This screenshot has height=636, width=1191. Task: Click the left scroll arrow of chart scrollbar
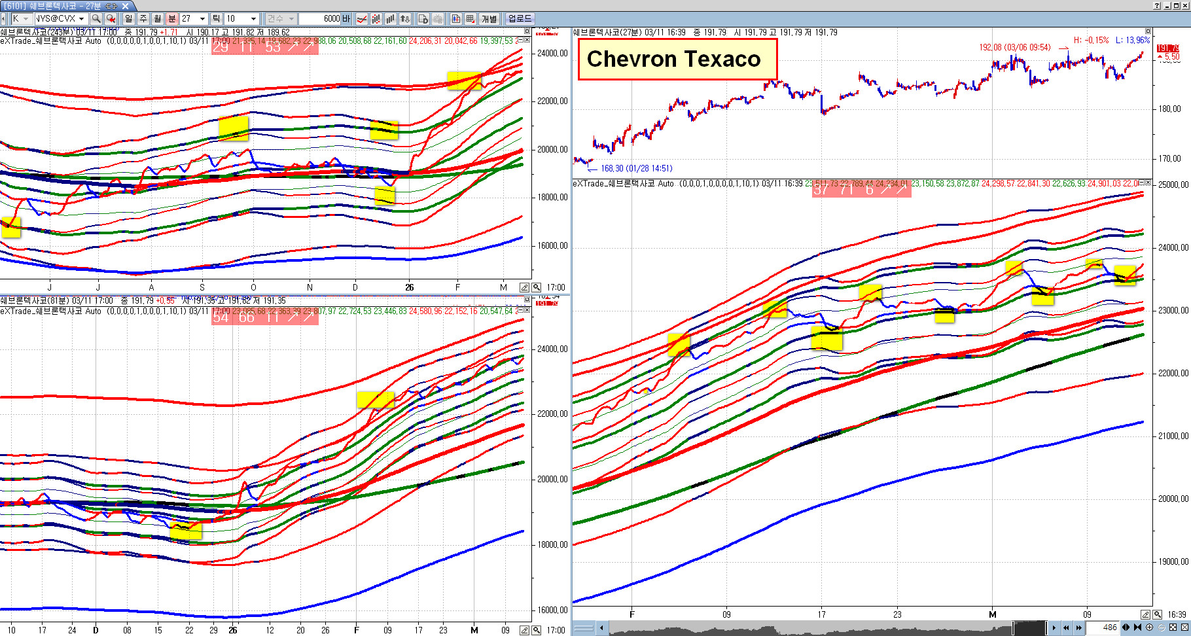click(x=601, y=628)
